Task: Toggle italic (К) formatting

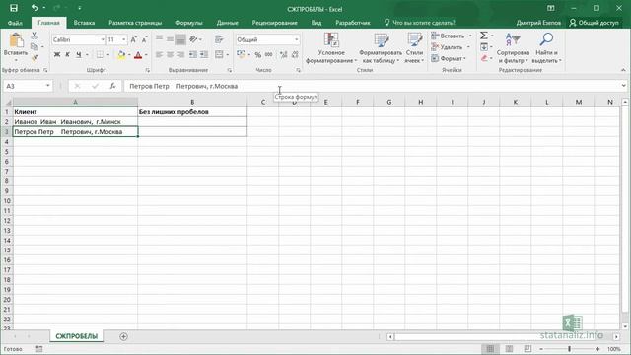Action: (68, 55)
